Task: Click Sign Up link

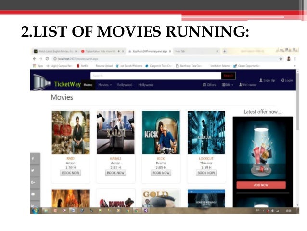Action: click(267, 80)
